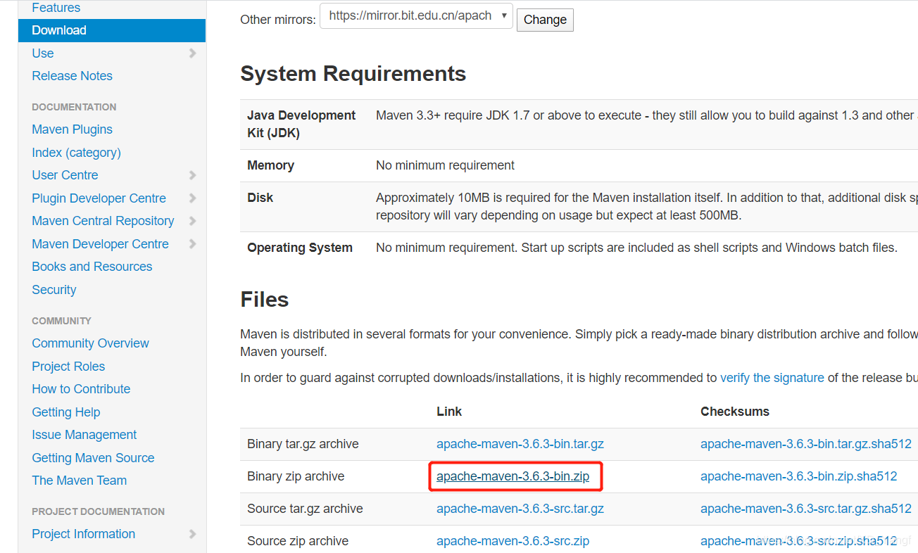
Task: Open apache-maven-3.6.3-bin.tar.gz.sha512 checksum
Action: pyautogui.click(x=806, y=444)
